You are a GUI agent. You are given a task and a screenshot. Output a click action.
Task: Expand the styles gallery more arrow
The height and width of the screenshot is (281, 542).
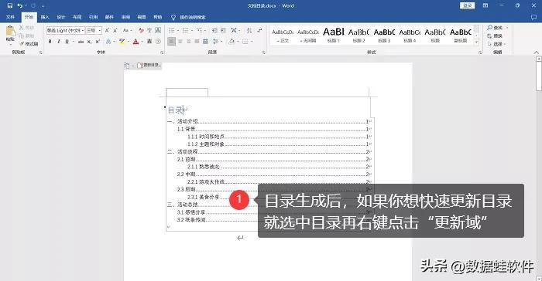pyautogui.click(x=476, y=42)
